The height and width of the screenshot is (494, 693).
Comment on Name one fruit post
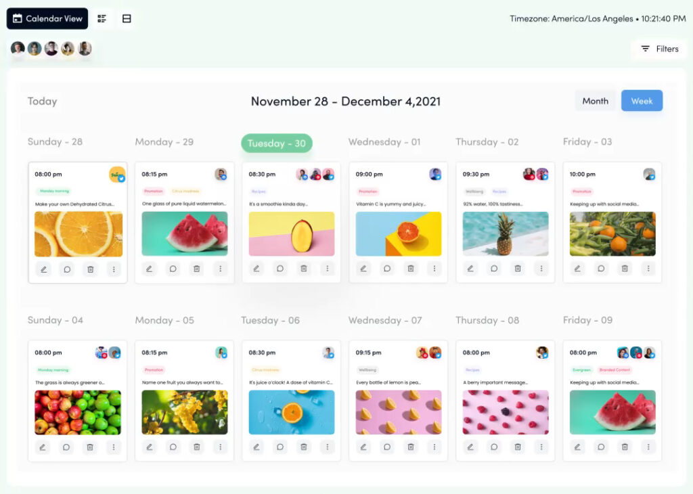point(173,447)
